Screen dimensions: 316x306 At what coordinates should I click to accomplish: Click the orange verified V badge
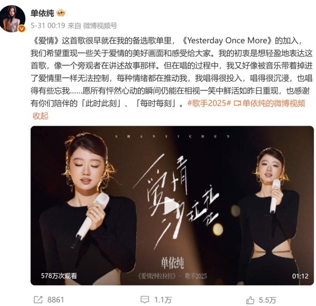pyautogui.click(x=22, y=28)
